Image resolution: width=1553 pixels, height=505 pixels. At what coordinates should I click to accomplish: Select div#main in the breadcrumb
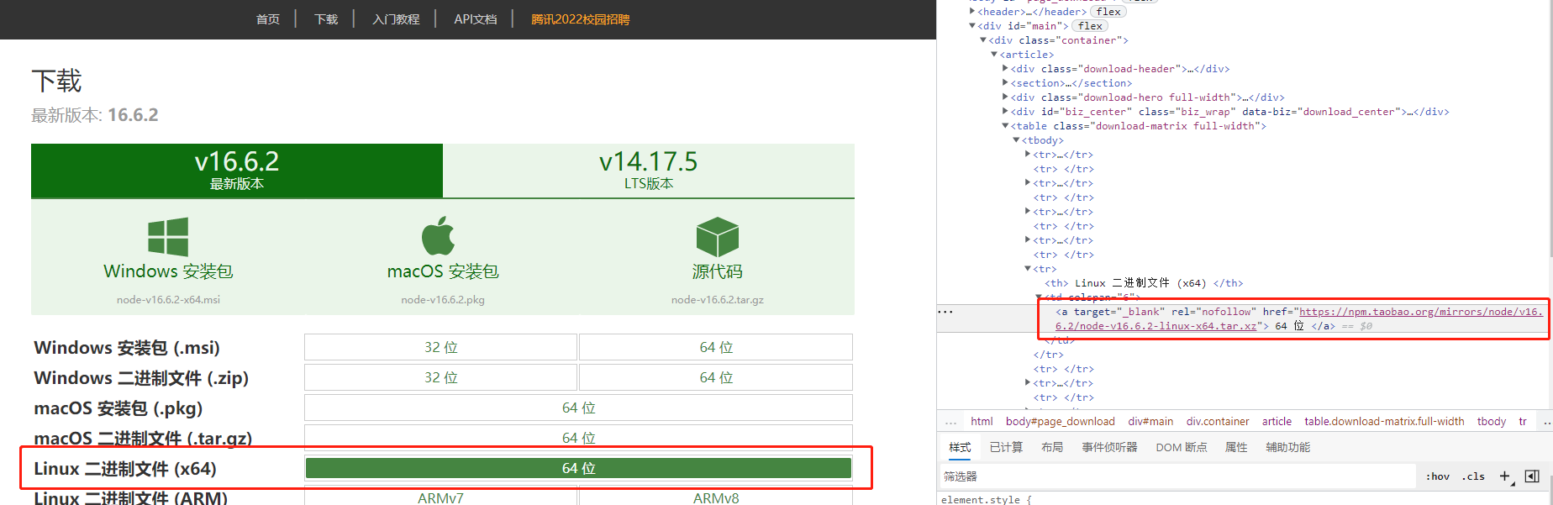pos(1150,422)
